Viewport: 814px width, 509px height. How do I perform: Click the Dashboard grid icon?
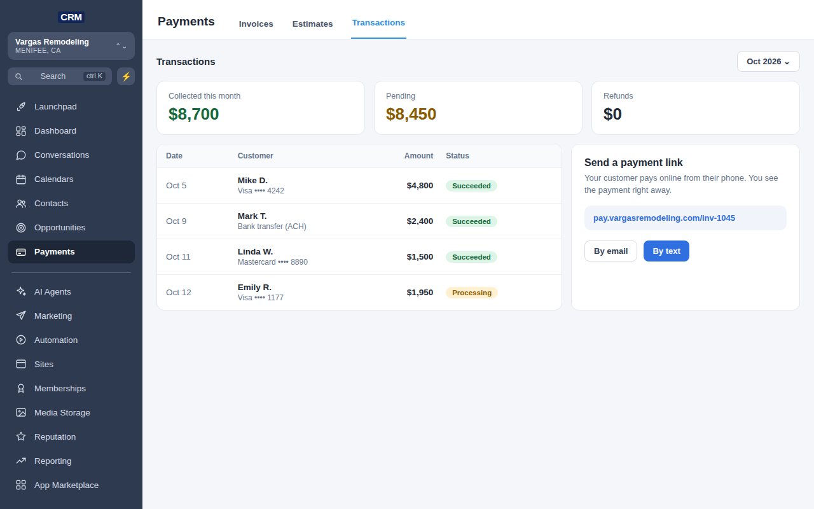click(x=21, y=131)
